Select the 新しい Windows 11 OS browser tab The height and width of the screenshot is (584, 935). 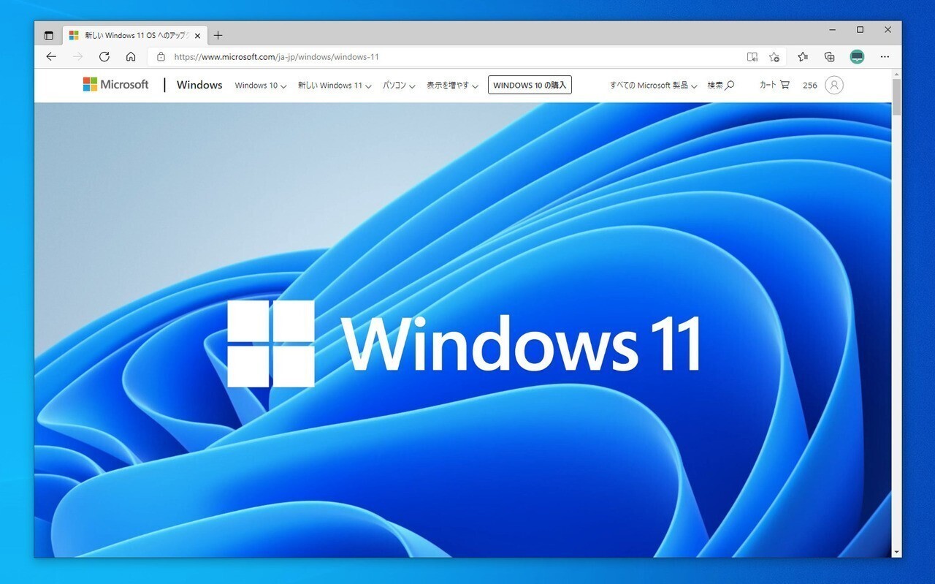click(135, 35)
